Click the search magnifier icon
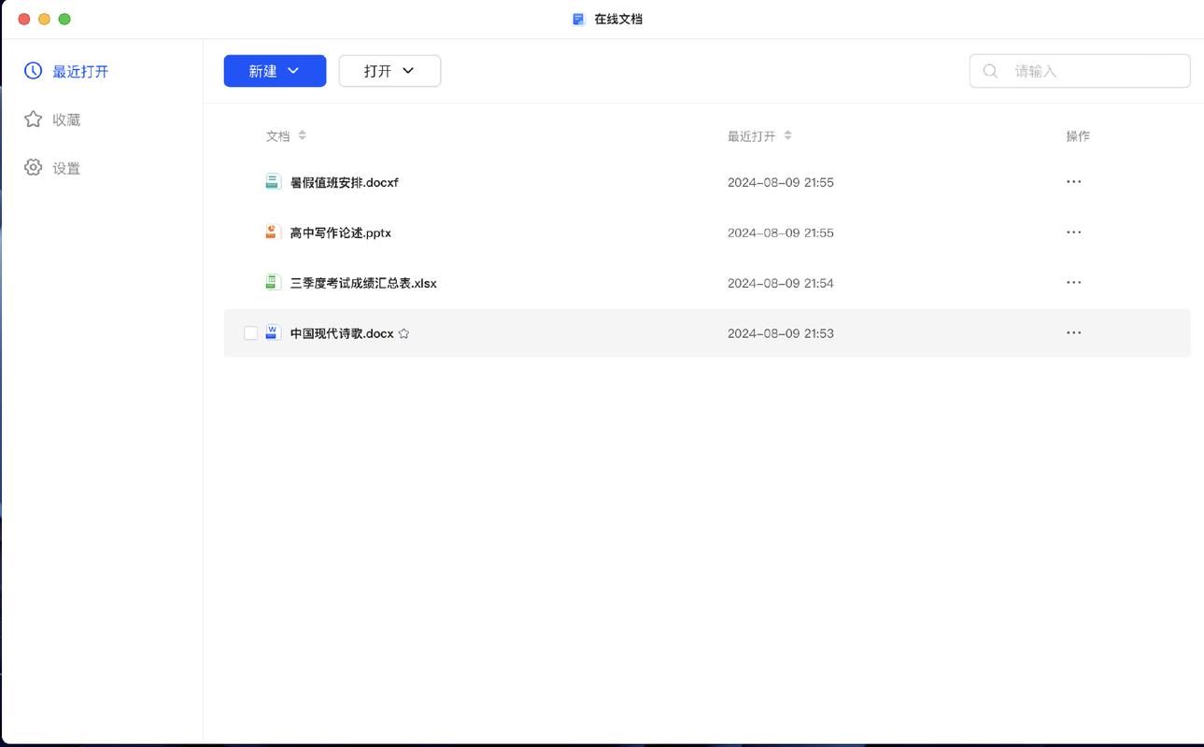Image resolution: width=1204 pixels, height=747 pixels. 990,71
